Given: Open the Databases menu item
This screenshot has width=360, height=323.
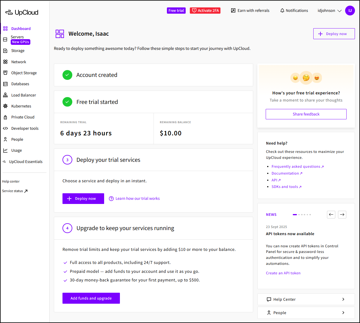Looking at the screenshot, I should tap(20, 84).
